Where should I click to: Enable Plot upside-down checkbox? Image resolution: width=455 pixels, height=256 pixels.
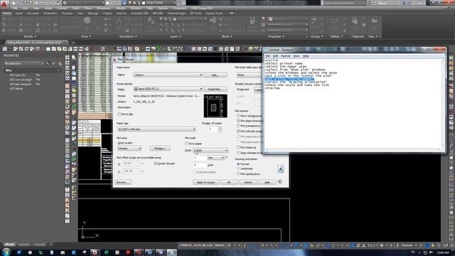click(x=239, y=174)
